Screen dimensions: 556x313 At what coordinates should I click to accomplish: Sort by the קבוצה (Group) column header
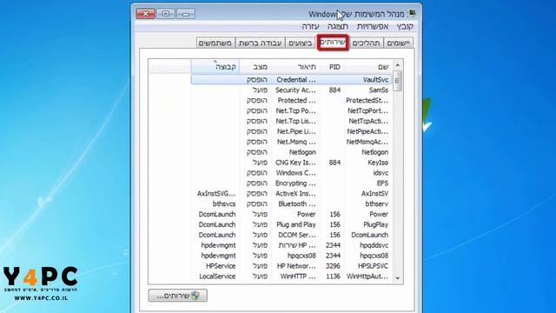(215, 67)
